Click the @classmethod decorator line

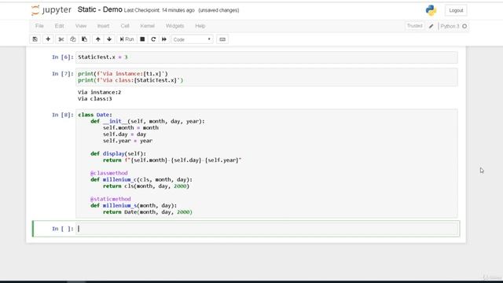click(109, 173)
